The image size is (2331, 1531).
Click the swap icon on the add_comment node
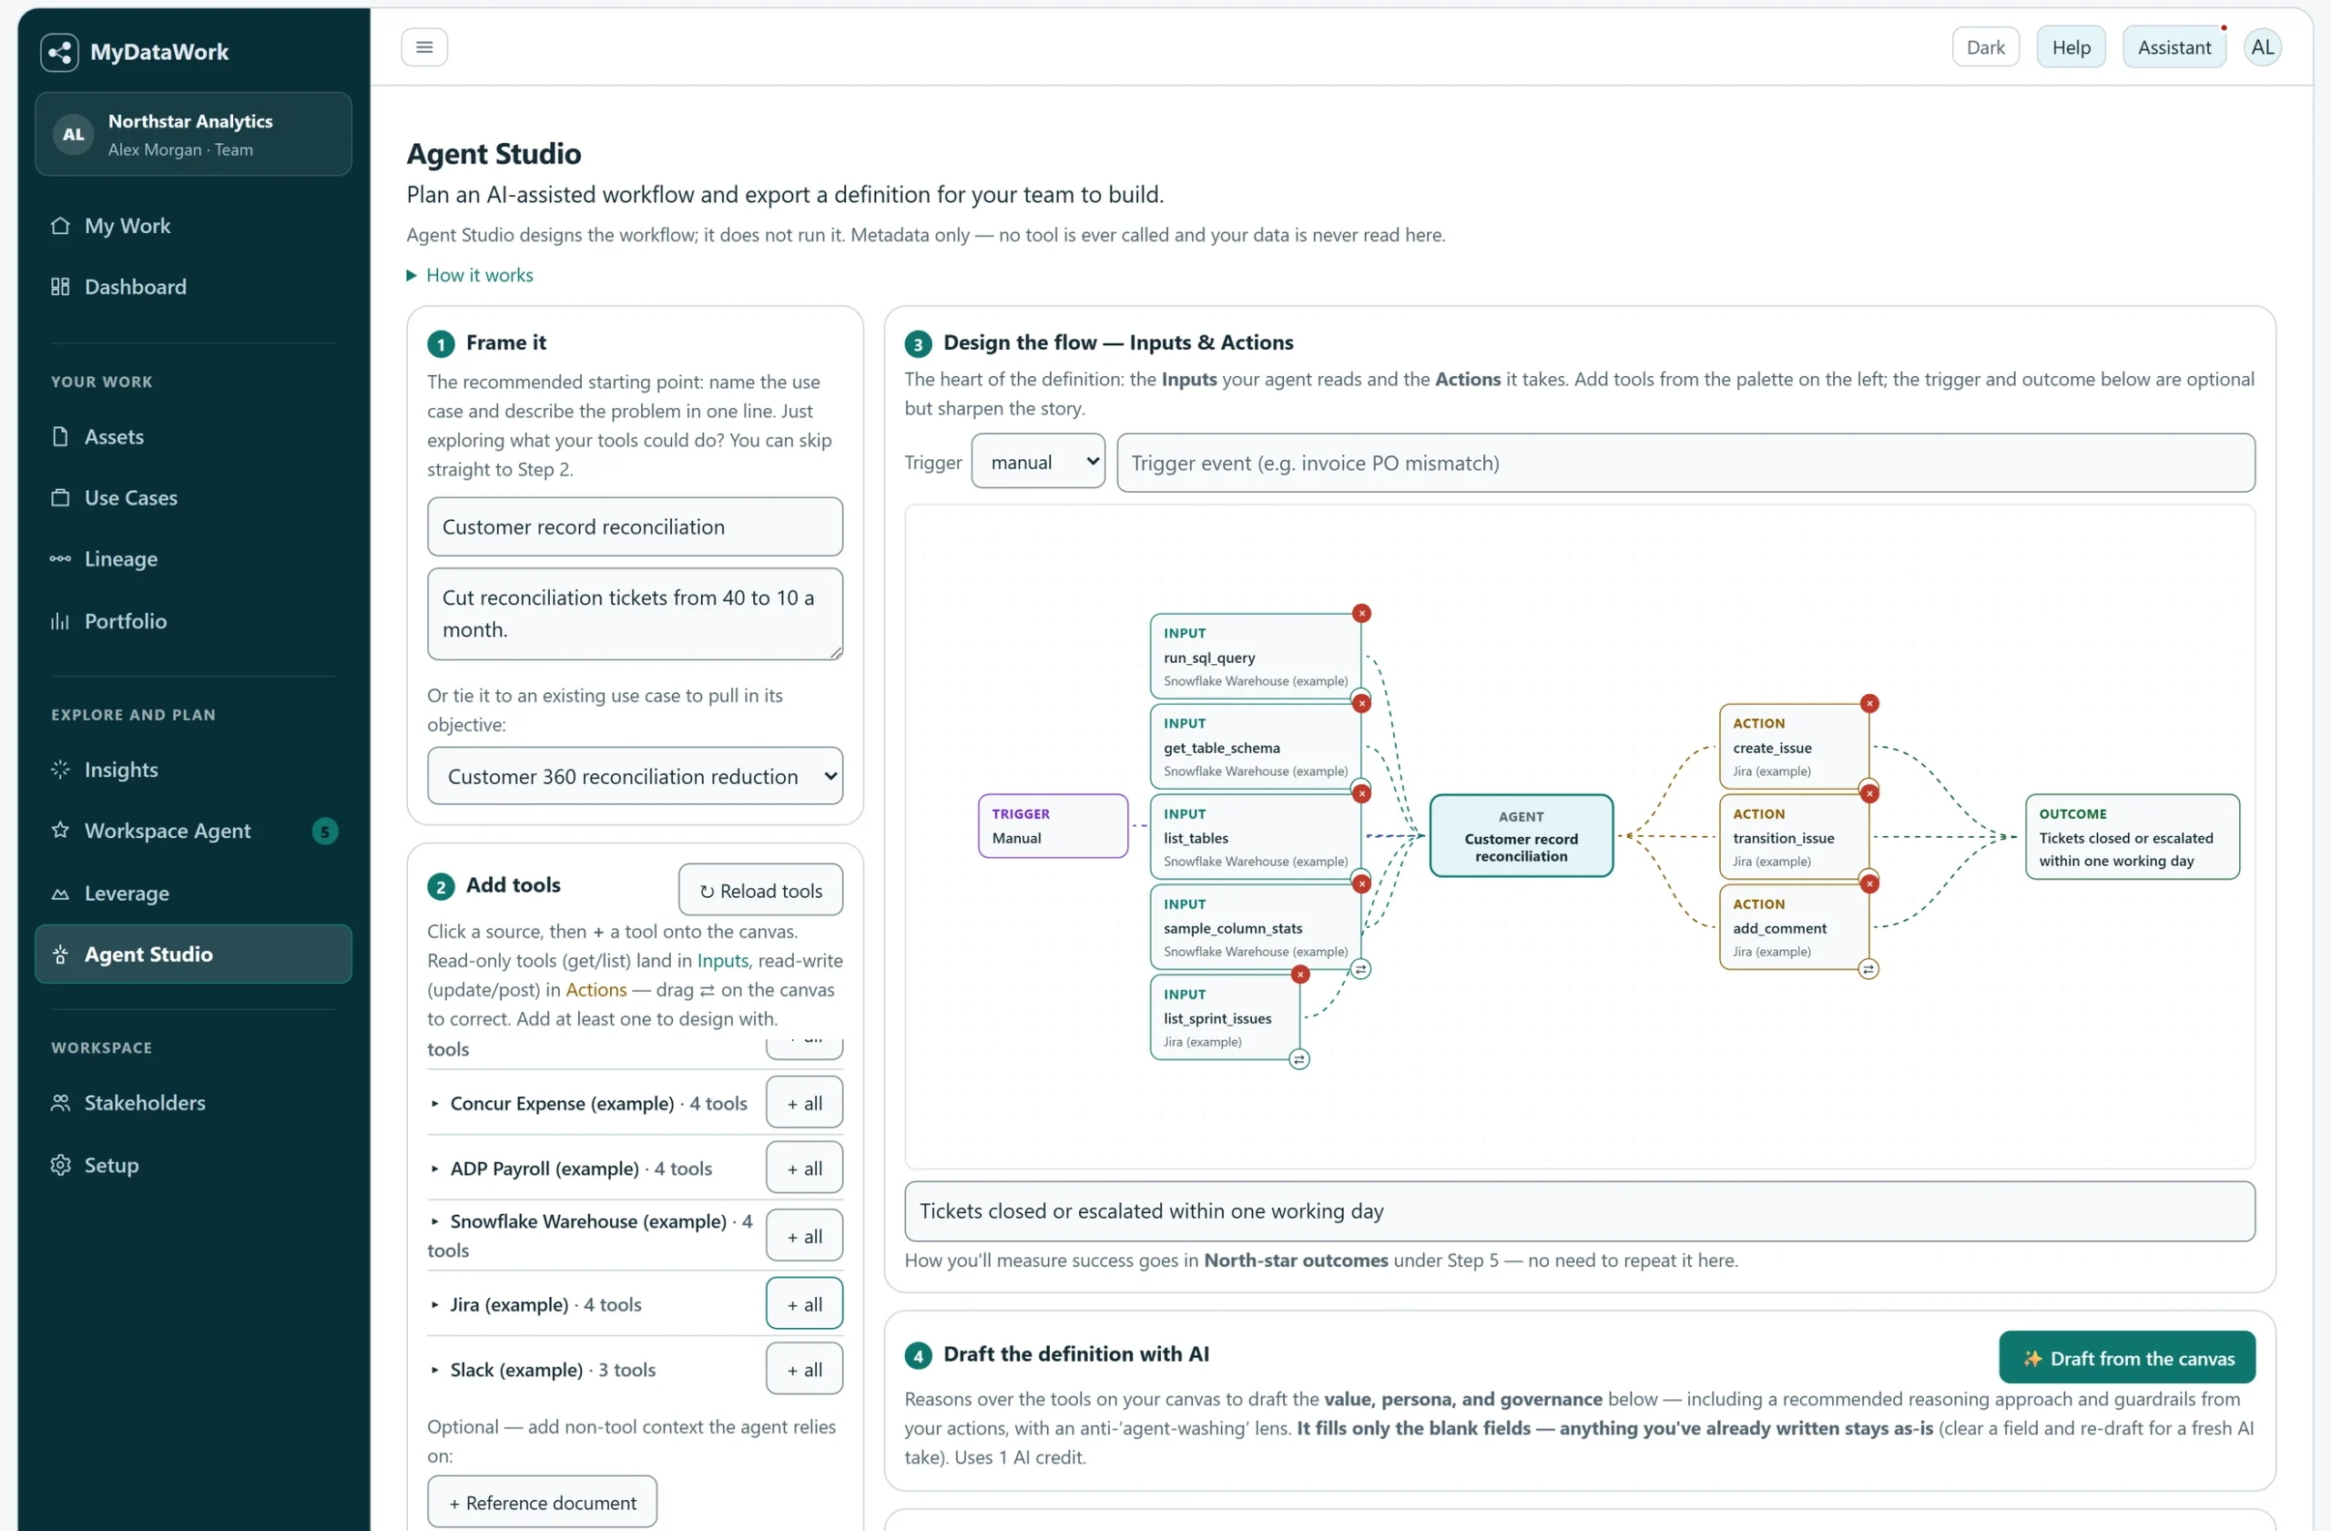coord(1868,969)
